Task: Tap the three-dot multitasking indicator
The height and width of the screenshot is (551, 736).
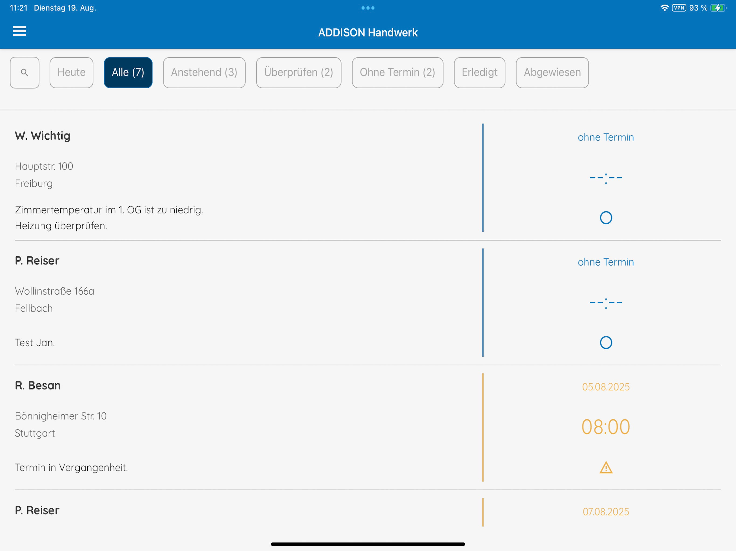Action: 368,8
